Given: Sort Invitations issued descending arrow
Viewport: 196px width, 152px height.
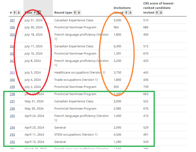Looking at the screenshot, I should point(130,13).
